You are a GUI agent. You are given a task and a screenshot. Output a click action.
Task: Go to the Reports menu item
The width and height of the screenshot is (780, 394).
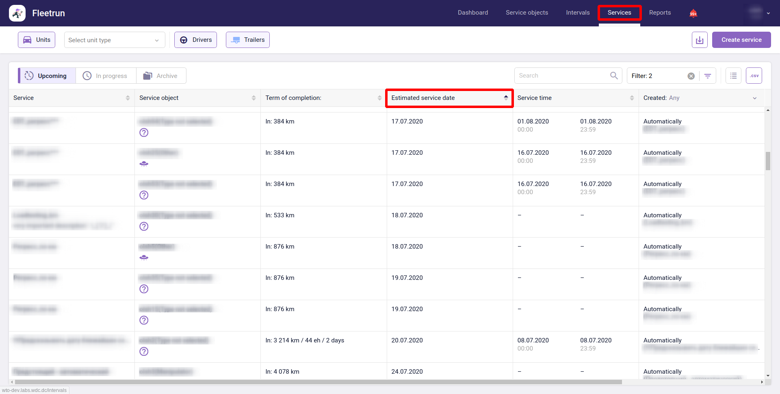click(x=660, y=13)
